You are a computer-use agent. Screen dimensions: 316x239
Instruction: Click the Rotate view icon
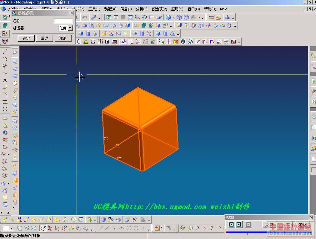(145, 18)
